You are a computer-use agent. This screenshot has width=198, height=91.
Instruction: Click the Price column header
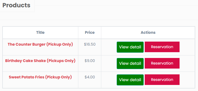pos(90,33)
